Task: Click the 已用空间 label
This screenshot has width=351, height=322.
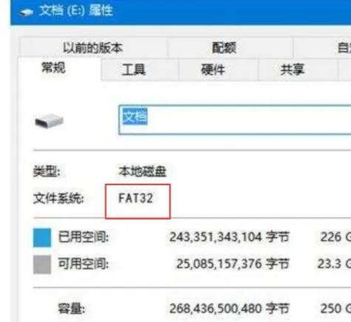Action: (84, 237)
